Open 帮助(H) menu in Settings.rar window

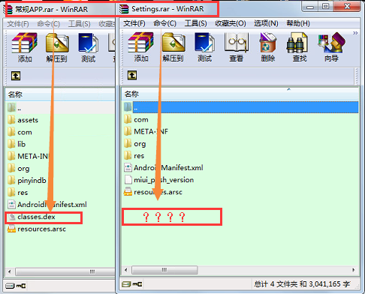click(298, 23)
